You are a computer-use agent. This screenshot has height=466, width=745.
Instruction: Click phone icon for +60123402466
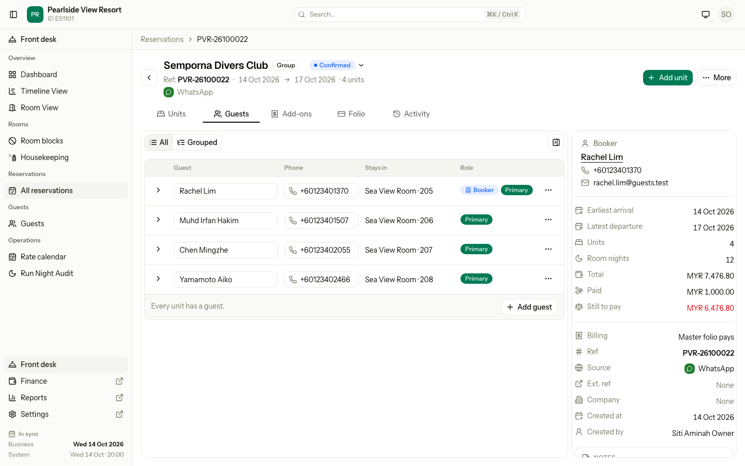[x=293, y=280]
